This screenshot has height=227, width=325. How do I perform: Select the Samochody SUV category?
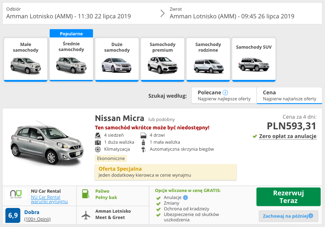coord(254,60)
